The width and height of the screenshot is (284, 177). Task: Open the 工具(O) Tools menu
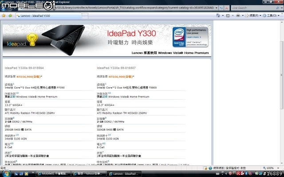click(271, 15)
